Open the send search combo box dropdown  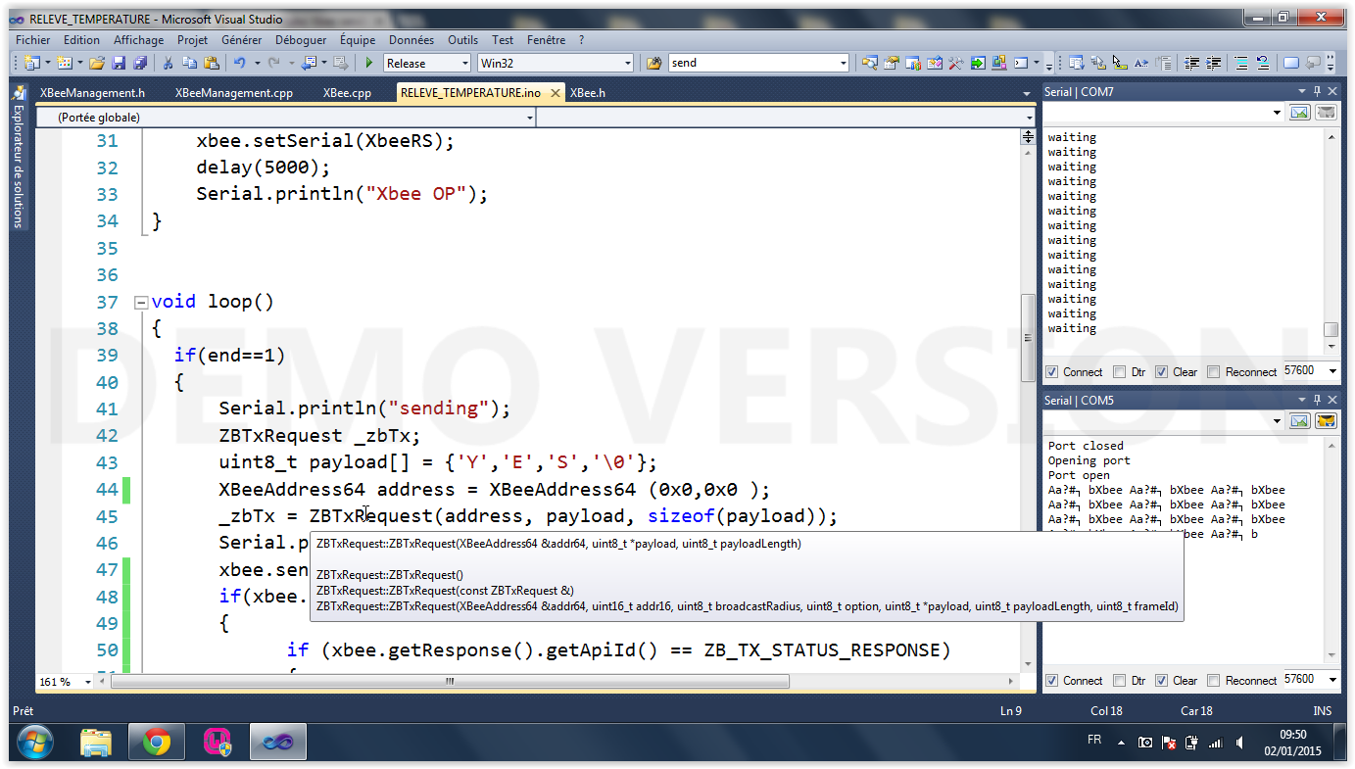tap(843, 63)
